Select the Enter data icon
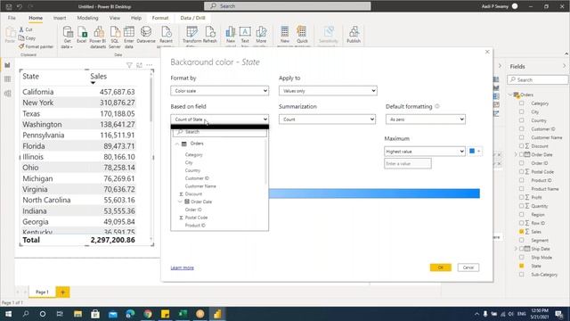The width and height of the screenshot is (570, 321). pos(129,37)
